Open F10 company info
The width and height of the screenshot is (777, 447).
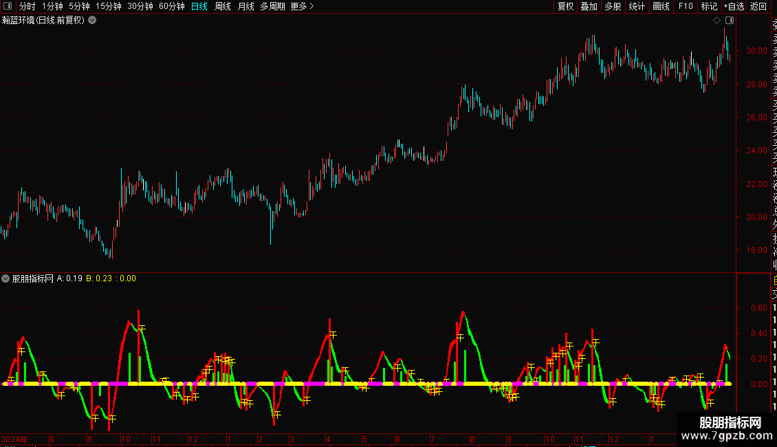[686, 6]
